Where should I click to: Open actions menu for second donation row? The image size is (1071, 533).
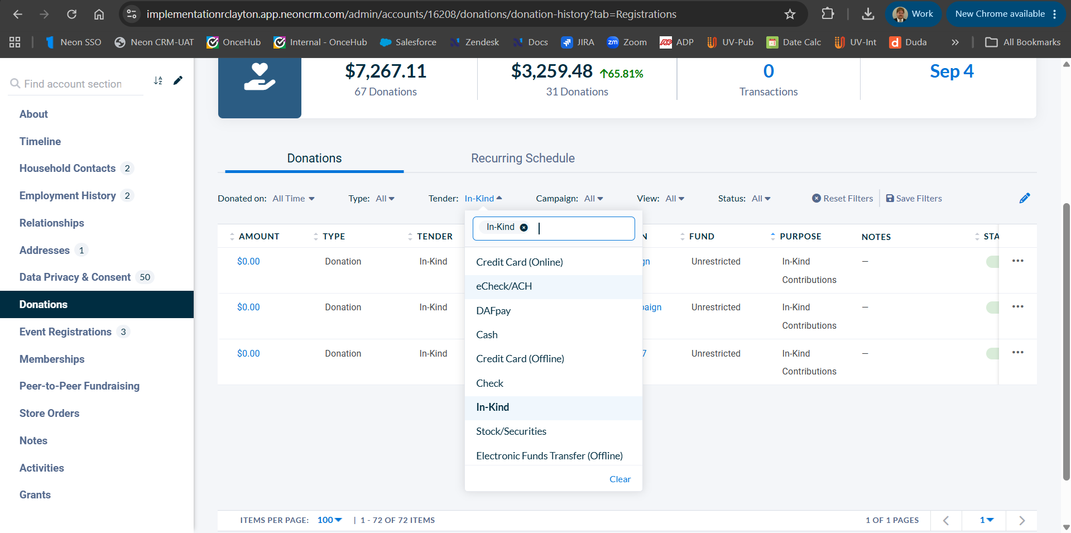click(x=1018, y=306)
